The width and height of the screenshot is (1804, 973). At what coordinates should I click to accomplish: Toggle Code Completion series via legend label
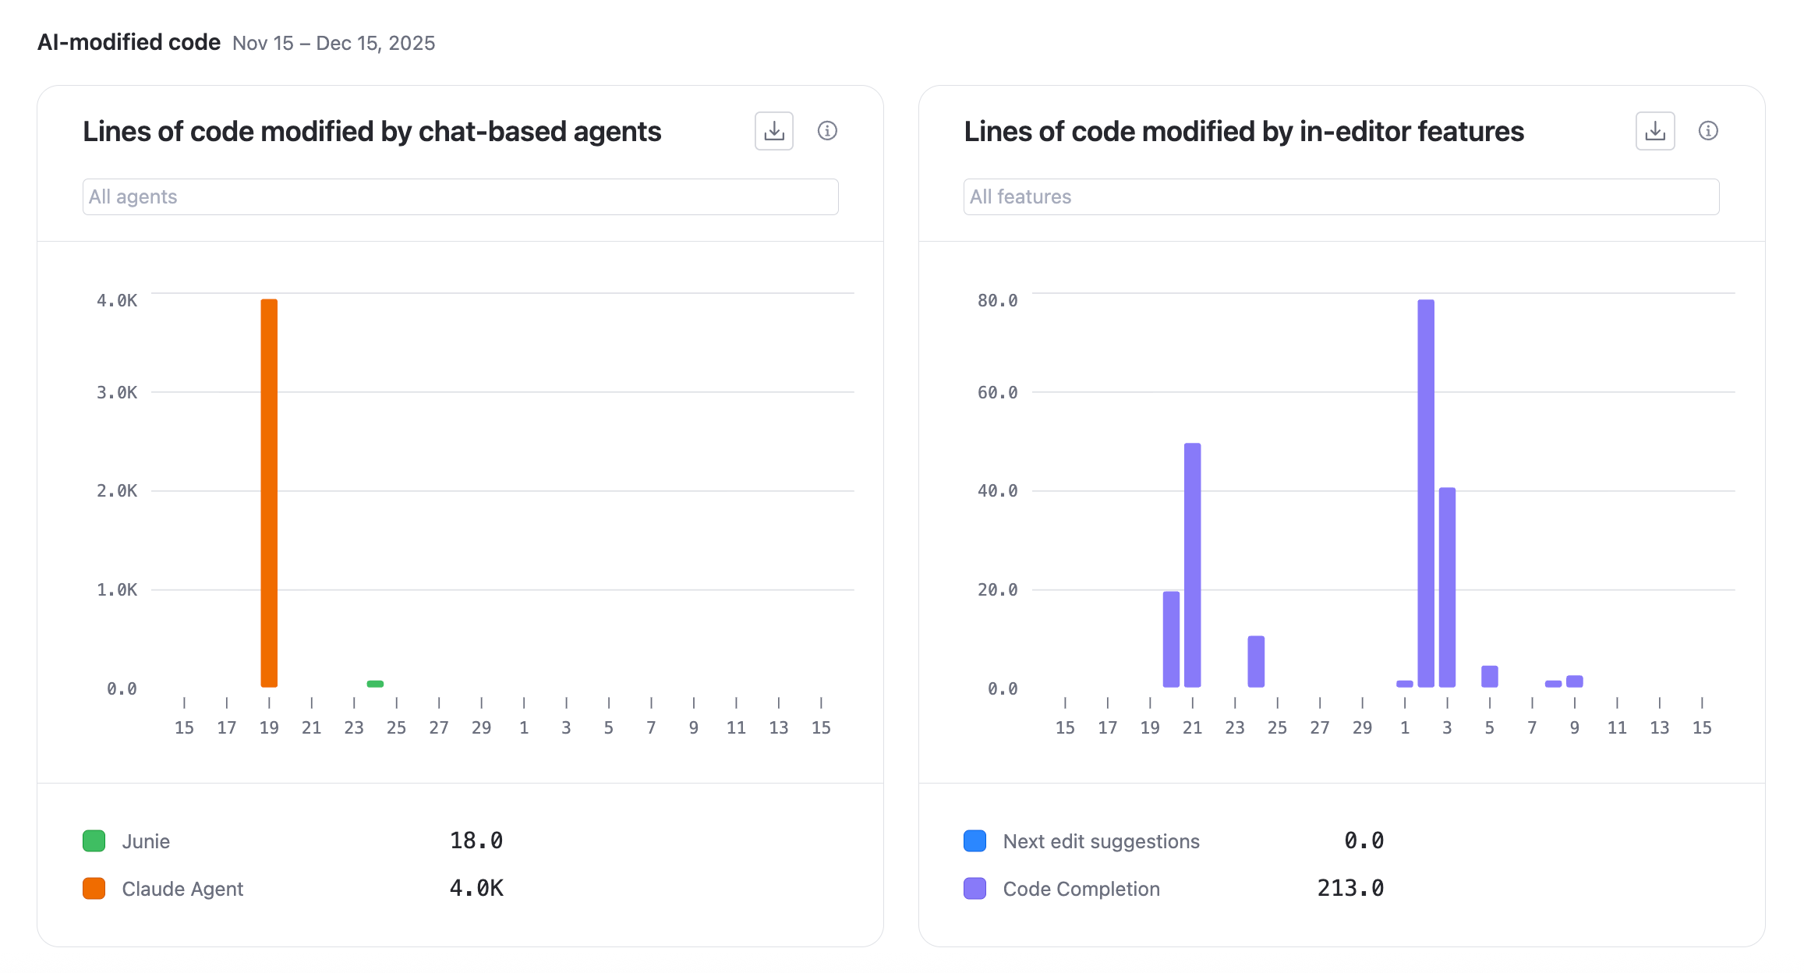point(1081,889)
